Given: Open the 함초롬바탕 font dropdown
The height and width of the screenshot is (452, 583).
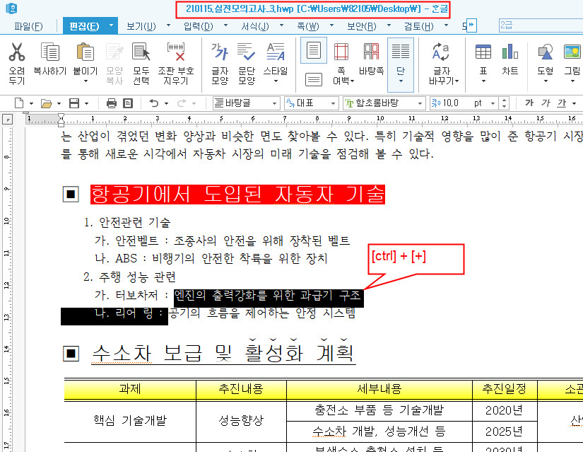Looking at the screenshot, I should pyautogui.click(x=420, y=103).
